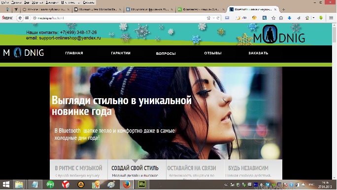
Task: Click the large MODNIG logo in the teal header
Action: (279, 35)
